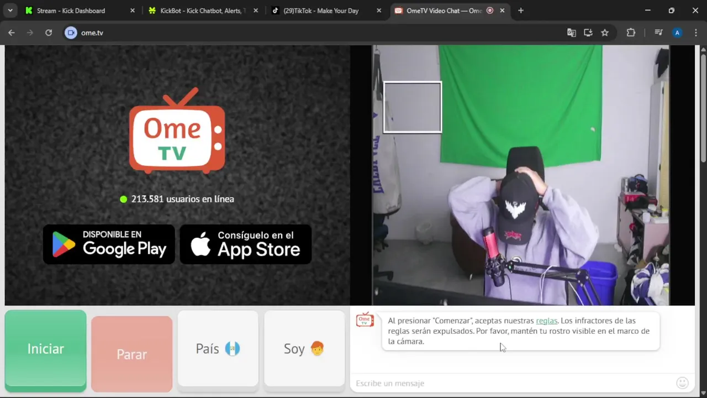Click the OmeTV avatar beside chat message
The height and width of the screenshot is (398, 707).
click(x=365, y=320)
